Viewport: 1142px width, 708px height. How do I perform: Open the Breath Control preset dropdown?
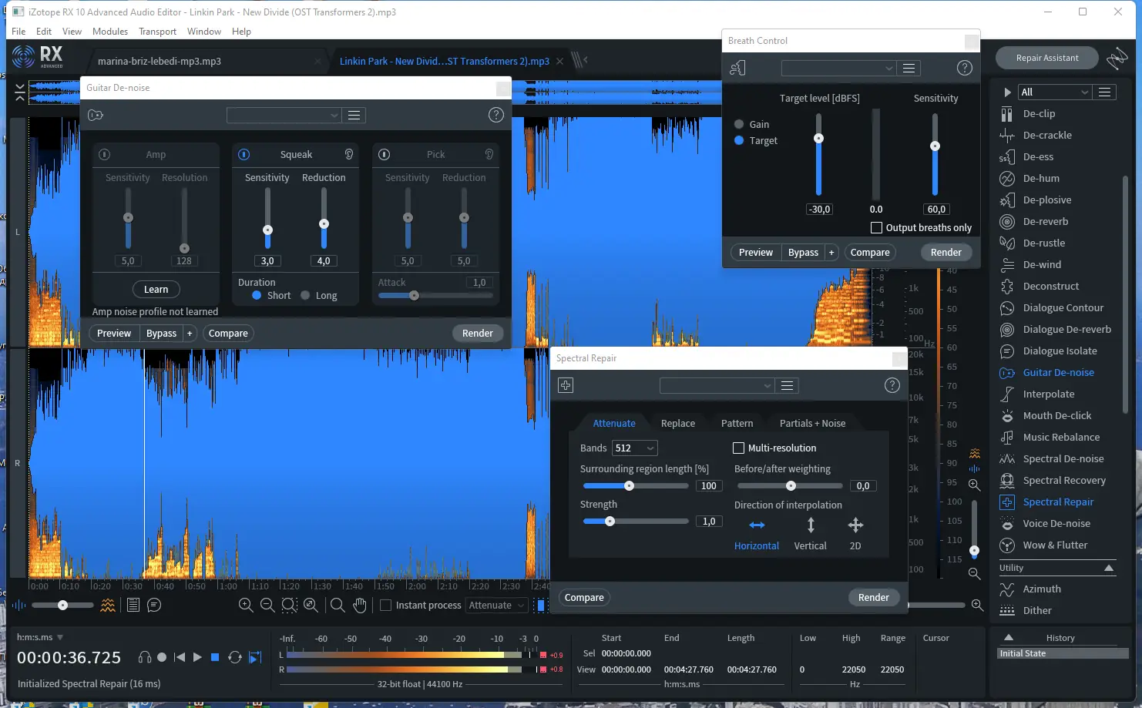pos(838,68)
